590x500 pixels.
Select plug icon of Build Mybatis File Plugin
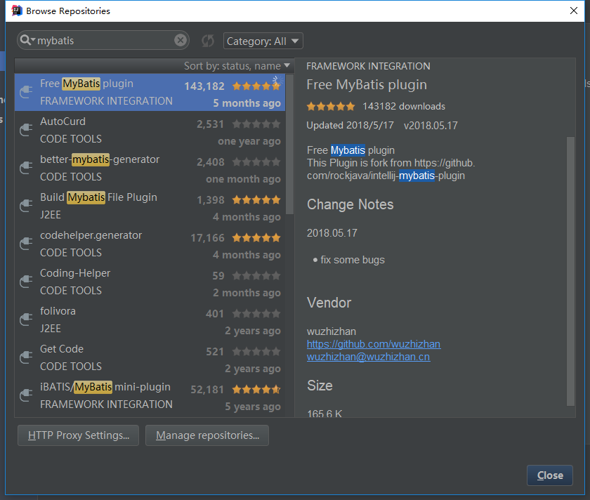tap(26, 206)
